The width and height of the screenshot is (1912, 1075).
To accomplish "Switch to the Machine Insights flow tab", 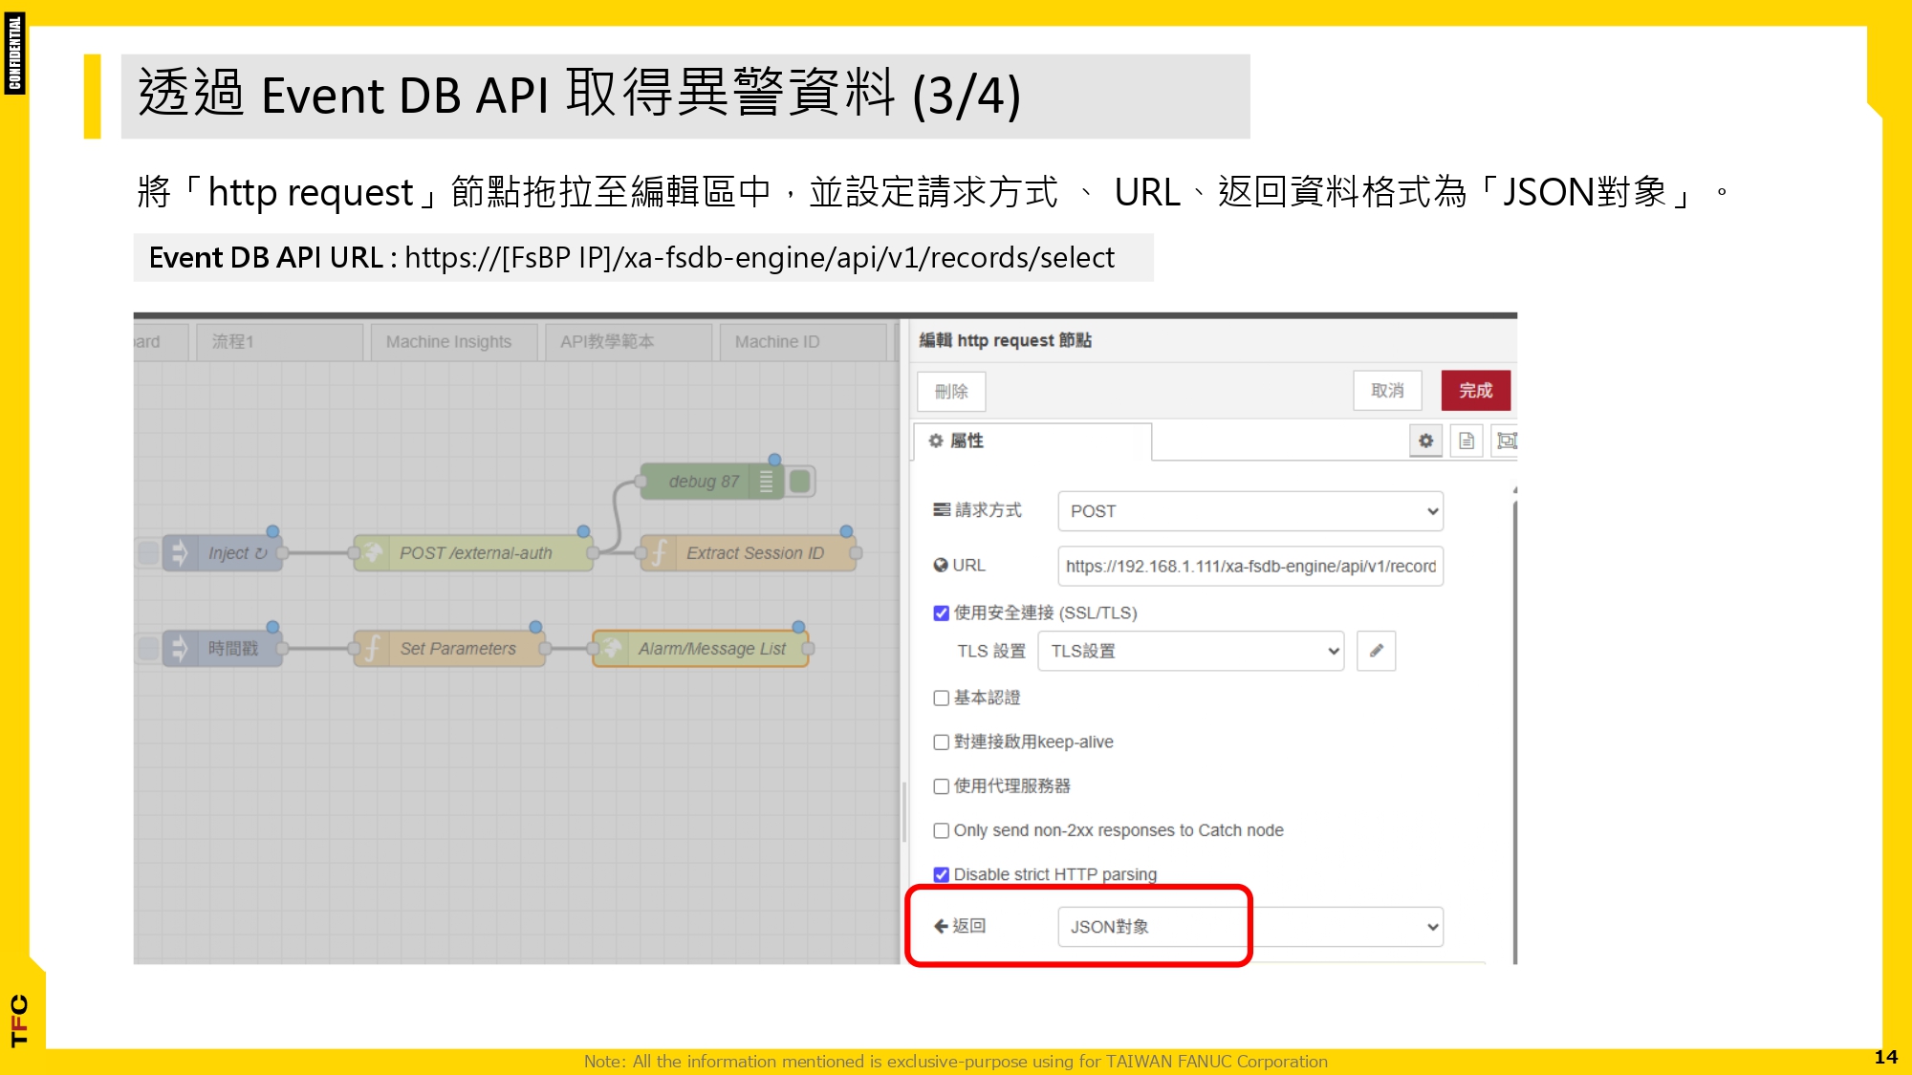I will pyautogui.click(x=448, y=342).
